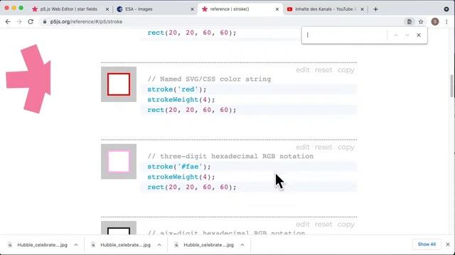
Task: Click edit on the 'red' stroke example
Action: (x=303, y=70)
